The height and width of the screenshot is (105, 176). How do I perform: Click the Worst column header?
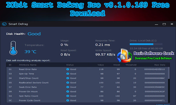tap(117, 65)
